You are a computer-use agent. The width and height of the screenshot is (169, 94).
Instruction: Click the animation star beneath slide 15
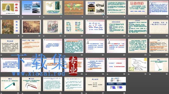[129, 36]
